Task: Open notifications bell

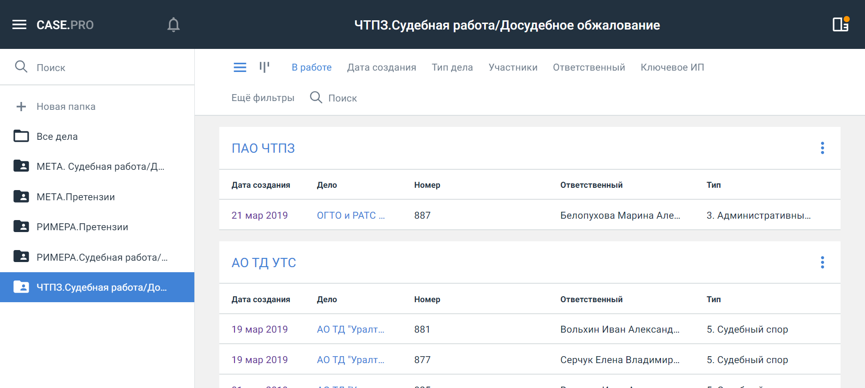Action: tap(174, 25)
